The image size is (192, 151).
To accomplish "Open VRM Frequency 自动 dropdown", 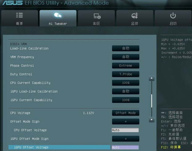I will pos(126,57).
